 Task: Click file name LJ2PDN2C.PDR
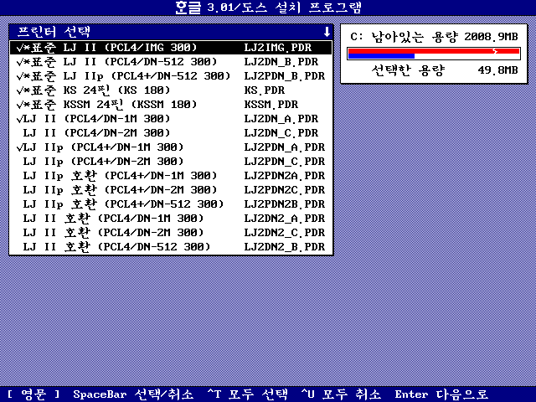[285, 190]
